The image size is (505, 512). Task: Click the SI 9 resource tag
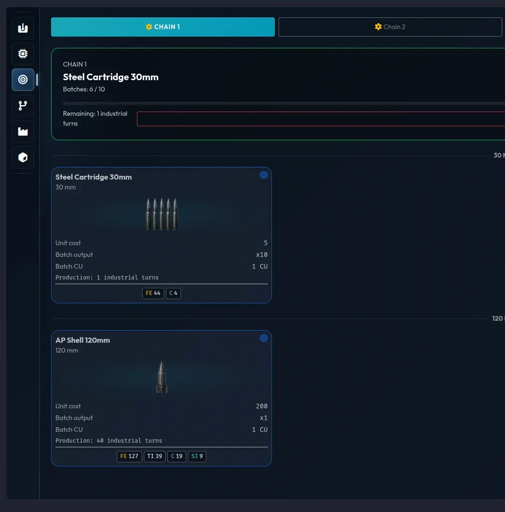(x=197, y=456)
